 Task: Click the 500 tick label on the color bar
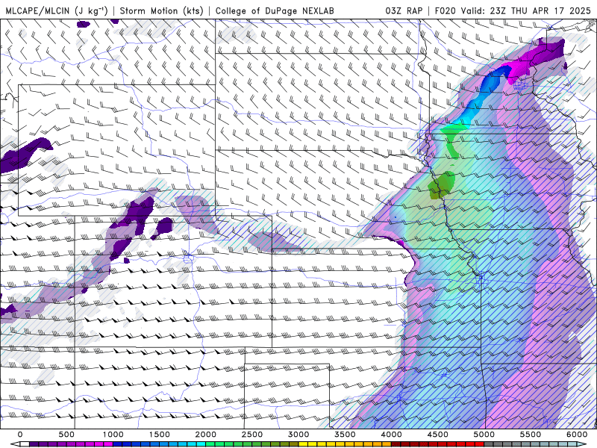point(66,435)
